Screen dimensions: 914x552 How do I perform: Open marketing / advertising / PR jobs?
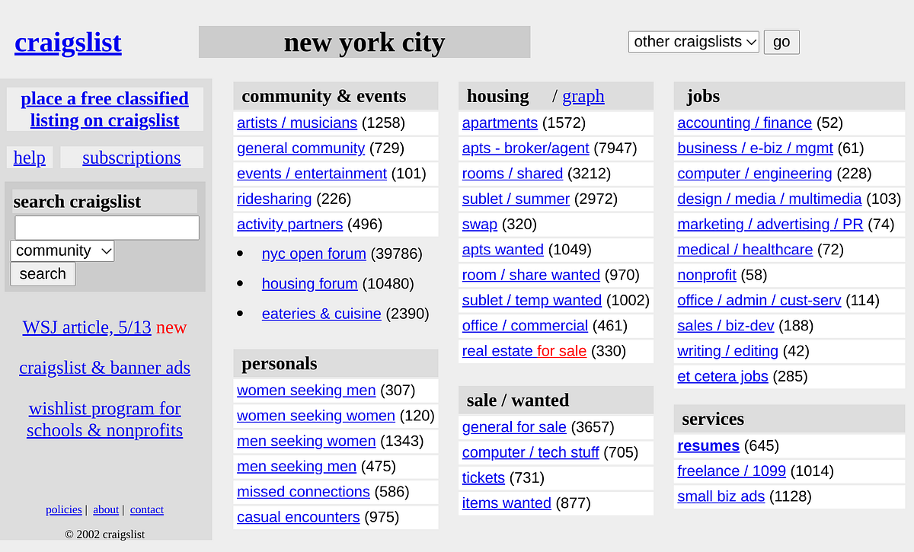click(770, 224)
